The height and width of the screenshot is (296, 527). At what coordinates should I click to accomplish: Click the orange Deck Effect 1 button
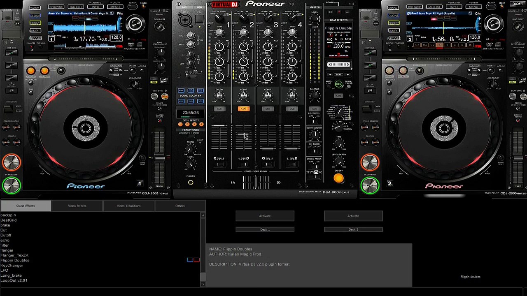pos(180,124)
